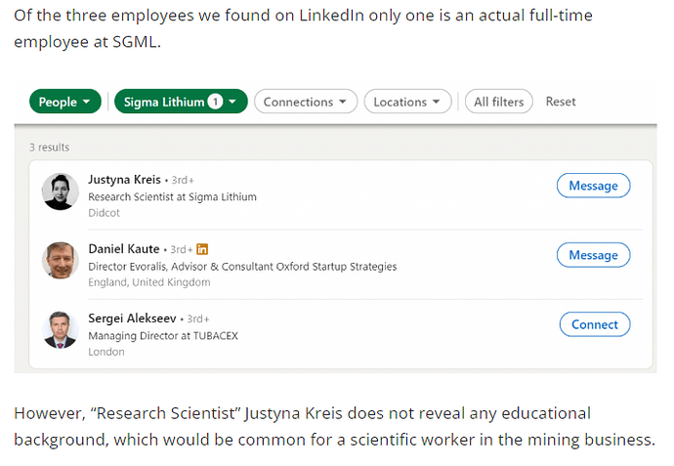Open the Connections filter dropdown
674x466 pixels.
point(306,102)
